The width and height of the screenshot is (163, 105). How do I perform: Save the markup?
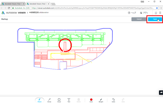(x=155, y=19)
